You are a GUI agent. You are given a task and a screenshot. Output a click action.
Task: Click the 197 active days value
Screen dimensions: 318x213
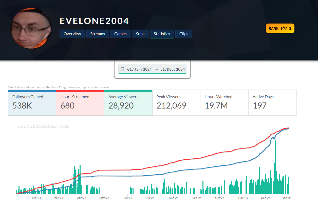(x=260, y=105)
